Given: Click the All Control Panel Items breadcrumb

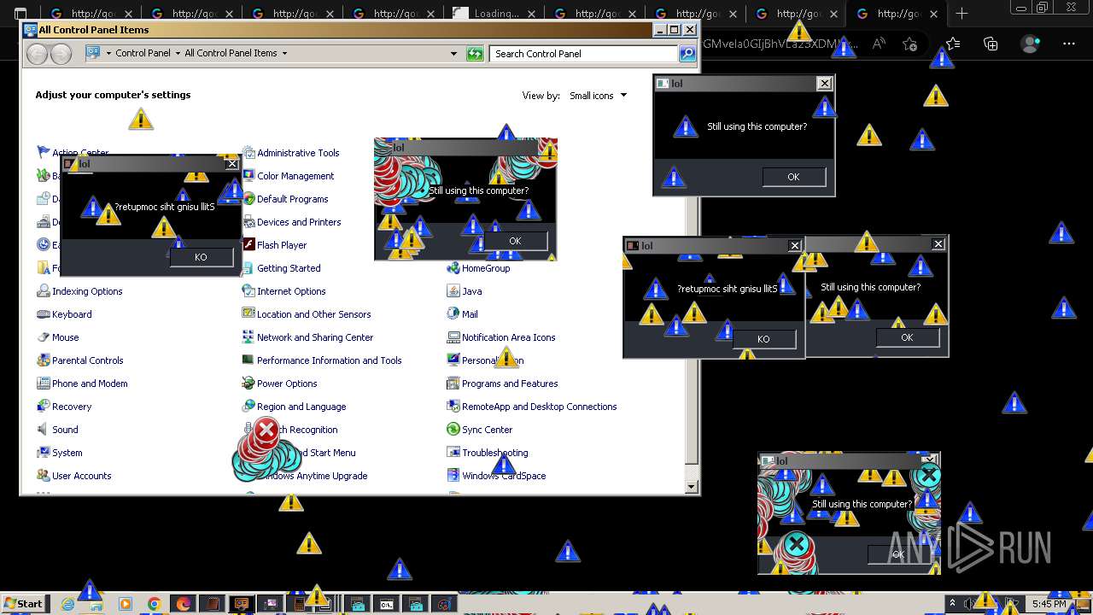Looking at the screenshot, I should pos(231,53).
